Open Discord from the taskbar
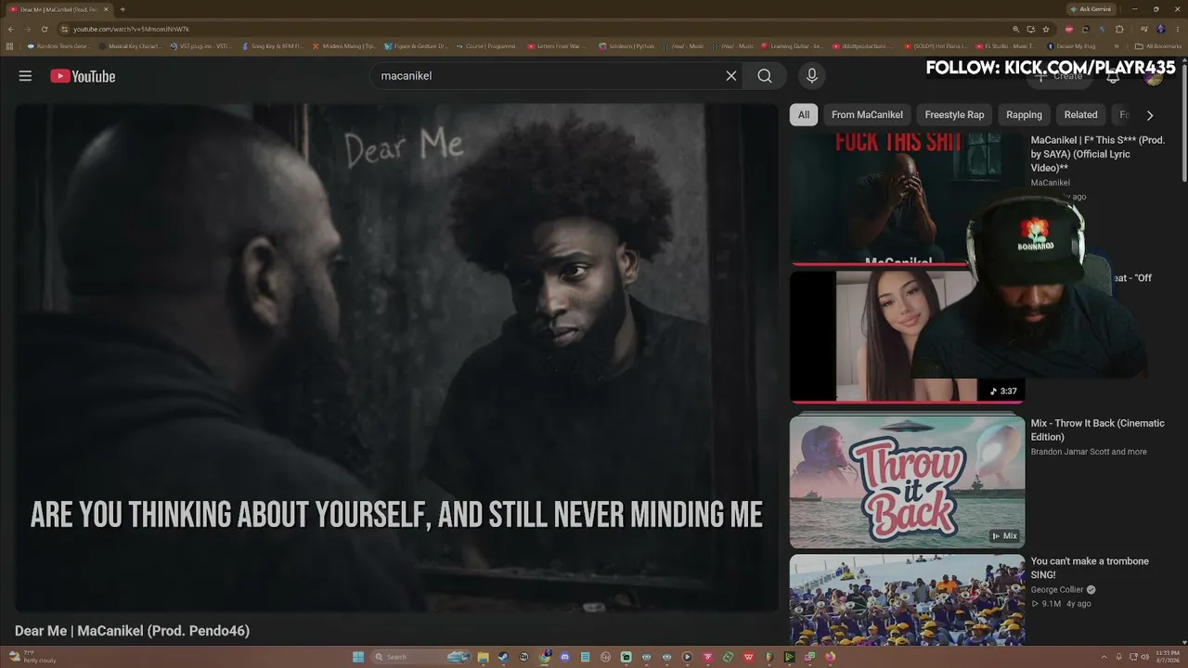Screen dimensions: 1188x668 565,657
